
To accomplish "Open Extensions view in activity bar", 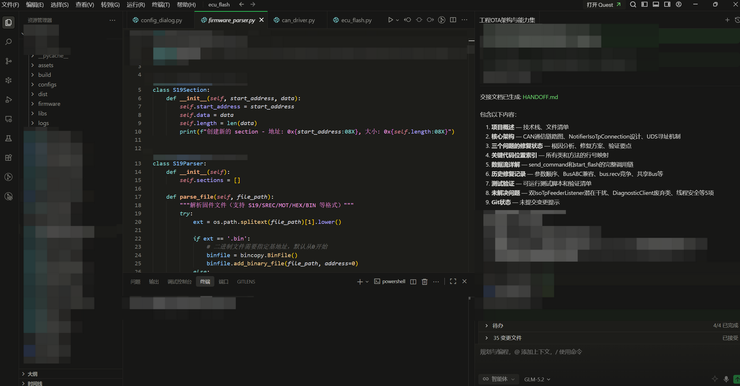I will tap(8, 157).
